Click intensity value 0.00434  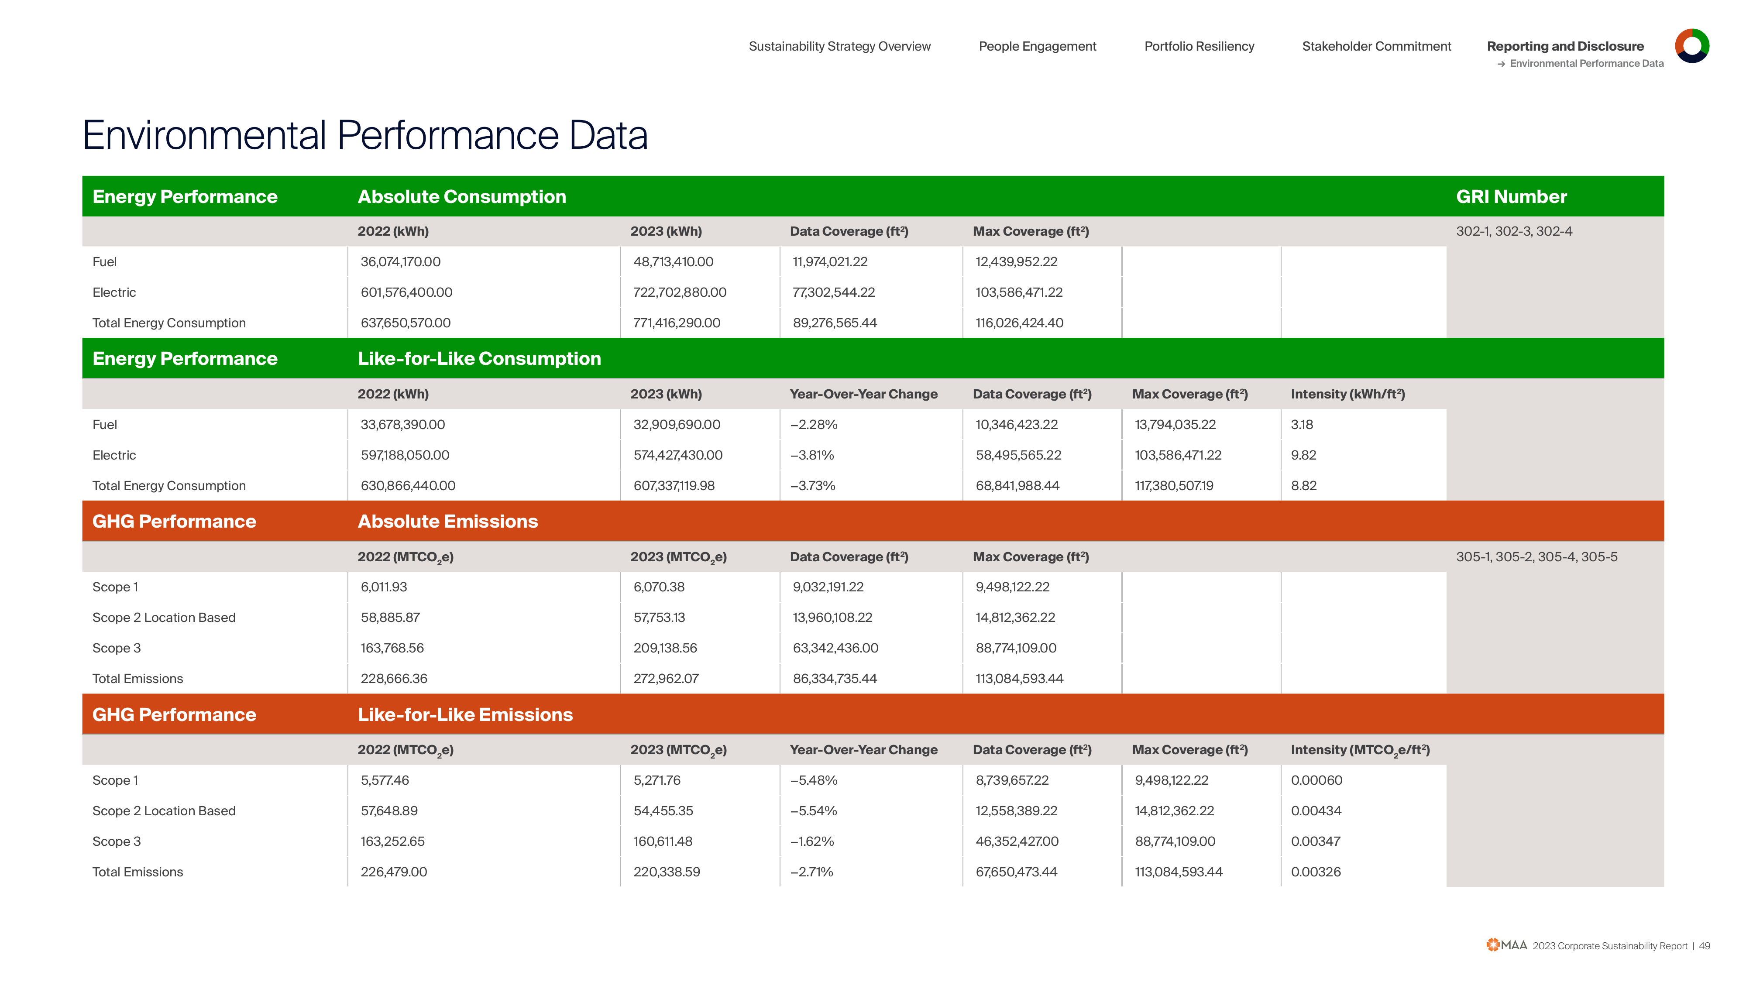(1316, 810)
